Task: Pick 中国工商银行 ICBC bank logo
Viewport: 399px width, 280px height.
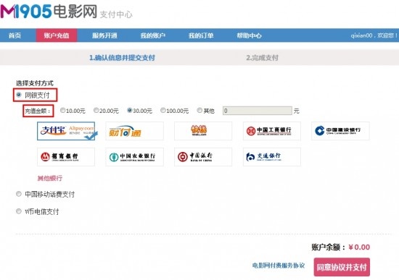Action: click(x=272, y=131)
